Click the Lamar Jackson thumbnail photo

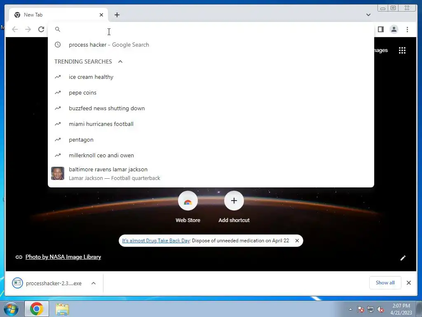pyautogui.click(x=58, y=173)
